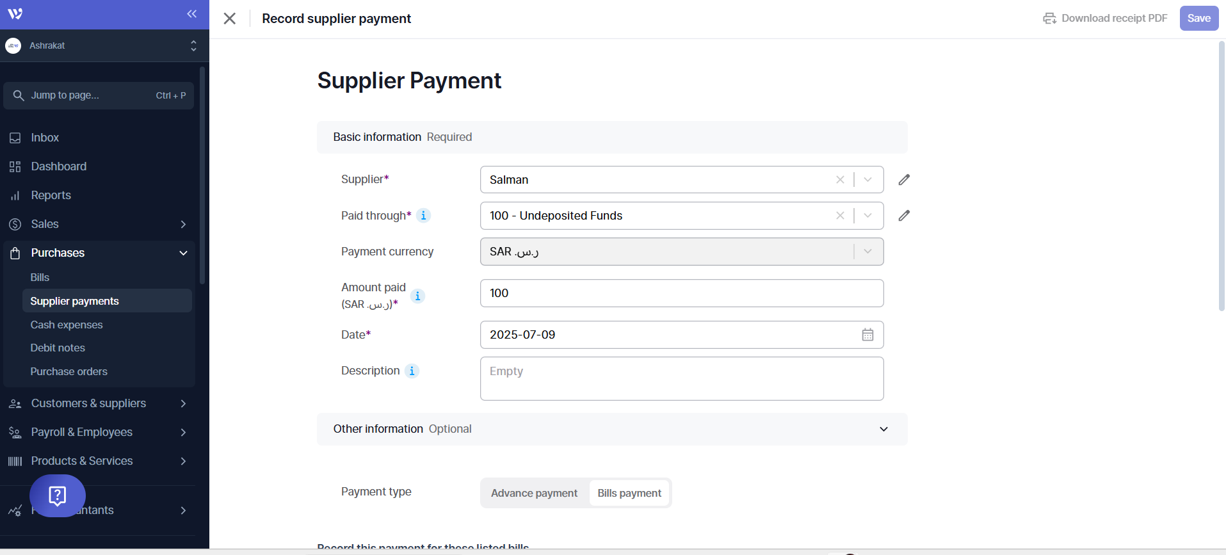Select Bills payment type

click(629, 493)
